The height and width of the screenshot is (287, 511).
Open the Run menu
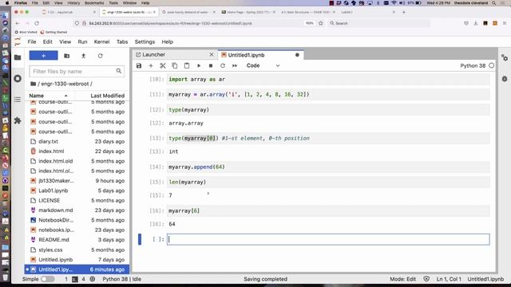pyautogui.click(x=82, y=41)
